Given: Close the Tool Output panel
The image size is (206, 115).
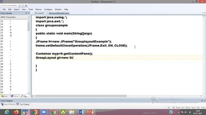Looking at the screenshot, I should pos(205,101).
